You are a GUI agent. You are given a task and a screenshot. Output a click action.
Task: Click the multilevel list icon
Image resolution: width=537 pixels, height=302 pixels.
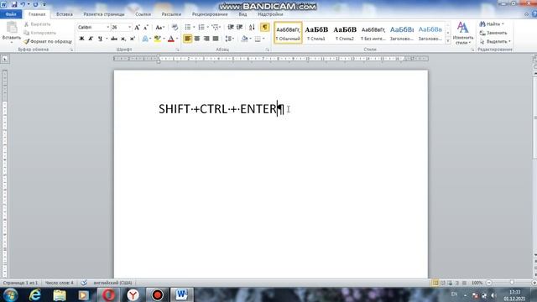(x=215, y=27)
